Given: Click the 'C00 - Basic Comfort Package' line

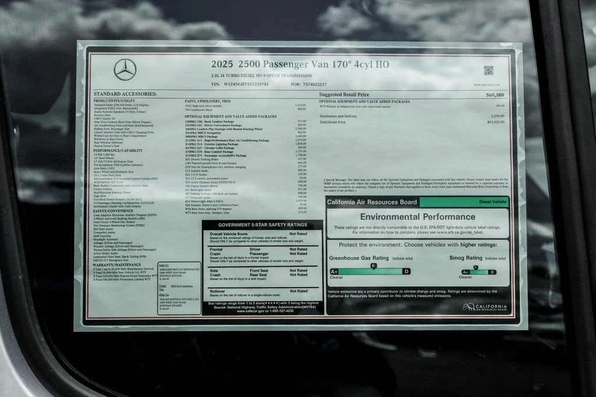Looking at the screenshot, I should tap(210, 121).
